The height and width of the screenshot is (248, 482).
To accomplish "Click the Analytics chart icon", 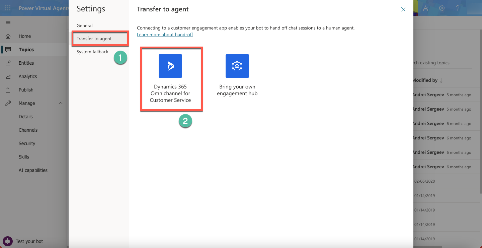I will 8,76.
